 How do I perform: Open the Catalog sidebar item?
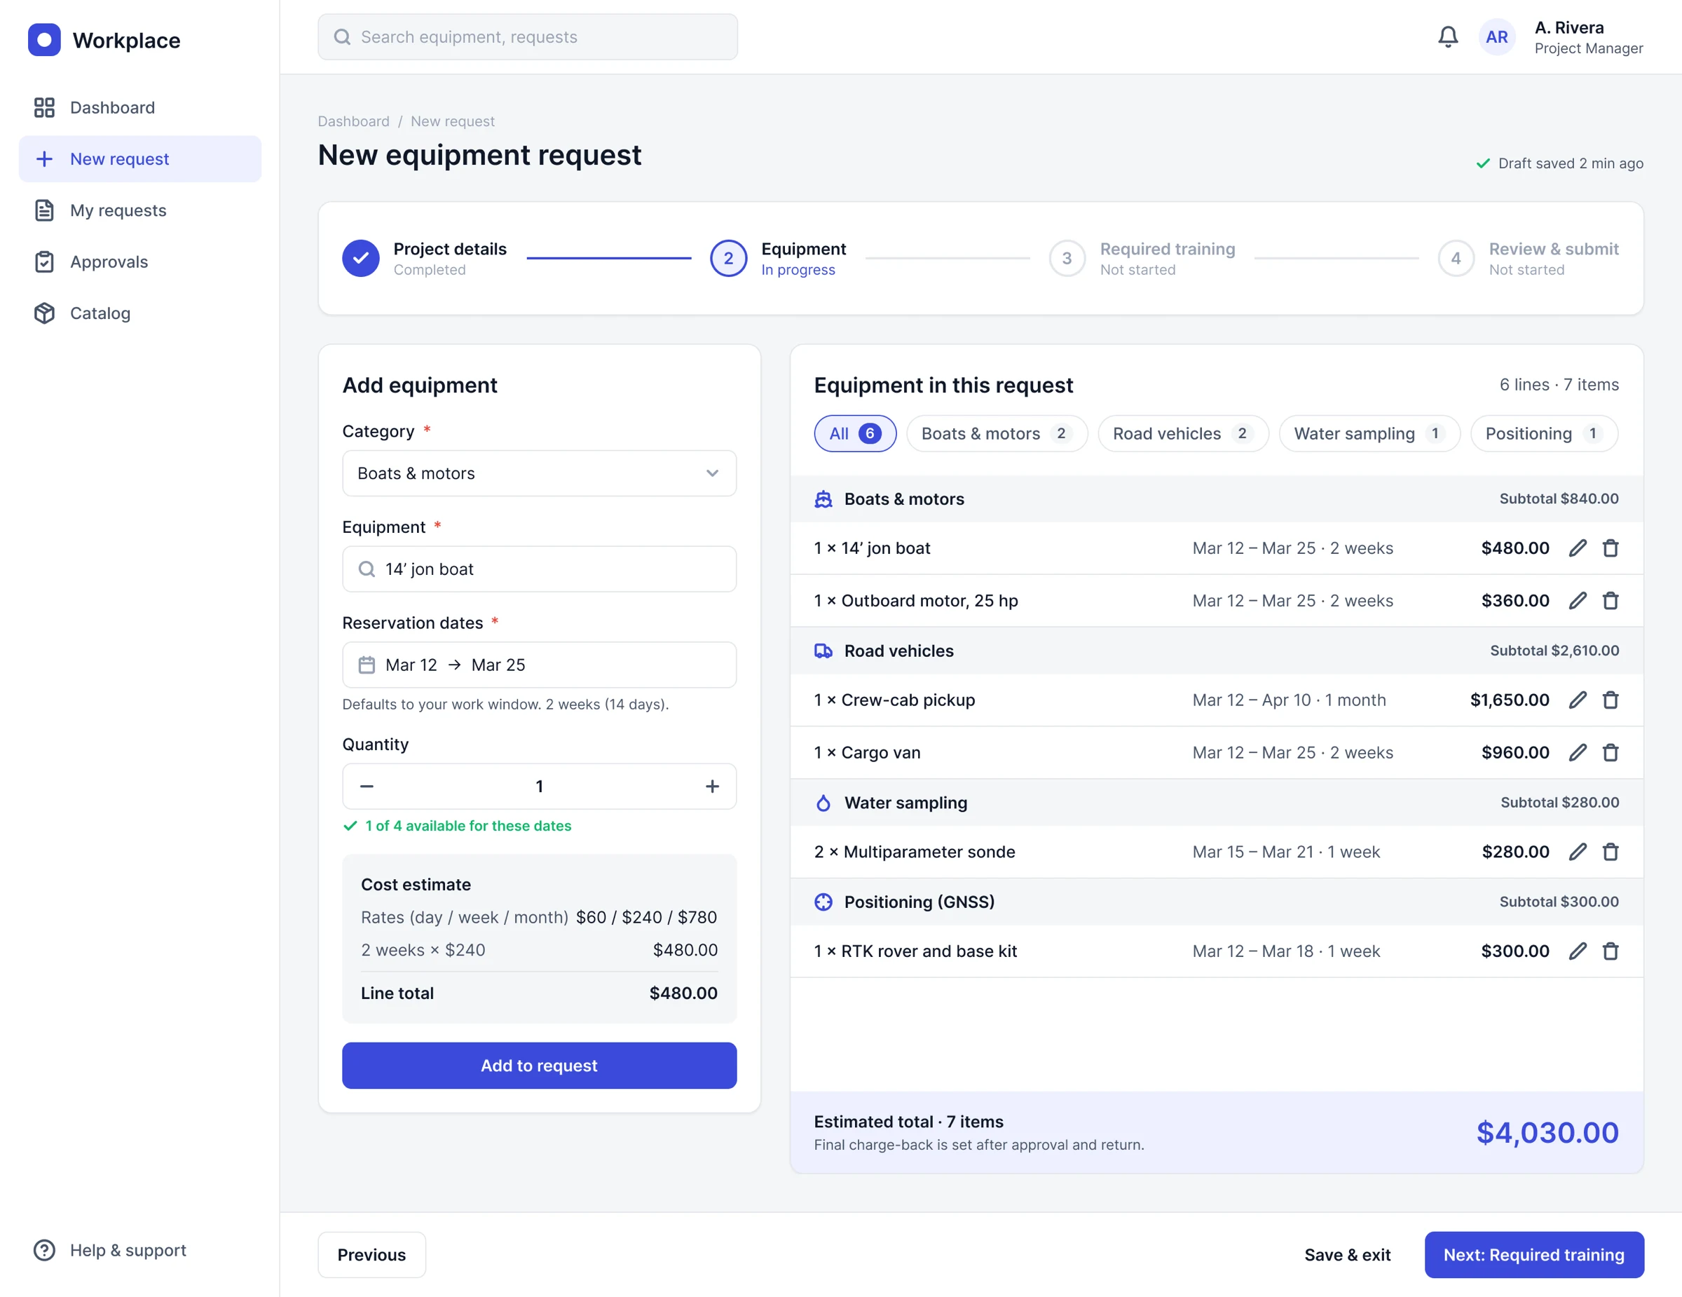[x=140, y=313]
